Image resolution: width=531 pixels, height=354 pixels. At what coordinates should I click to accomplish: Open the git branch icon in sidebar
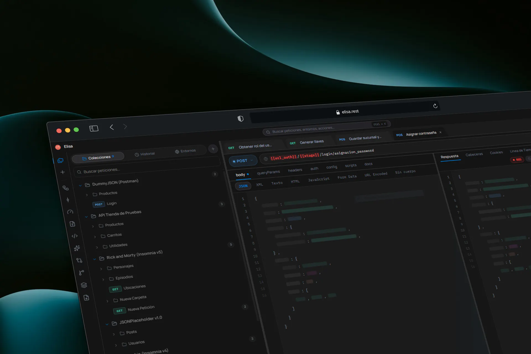[x=81, y=273]
